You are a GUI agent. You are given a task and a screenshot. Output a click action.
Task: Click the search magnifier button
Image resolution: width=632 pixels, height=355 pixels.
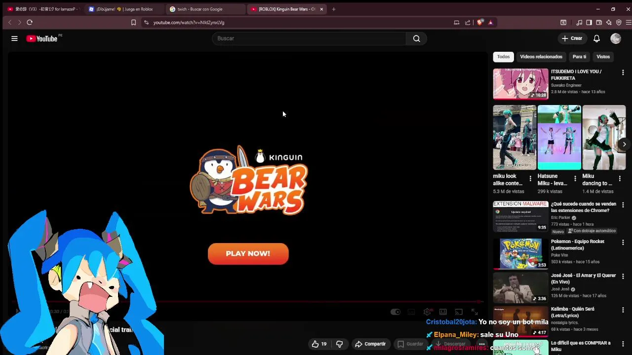417,38
